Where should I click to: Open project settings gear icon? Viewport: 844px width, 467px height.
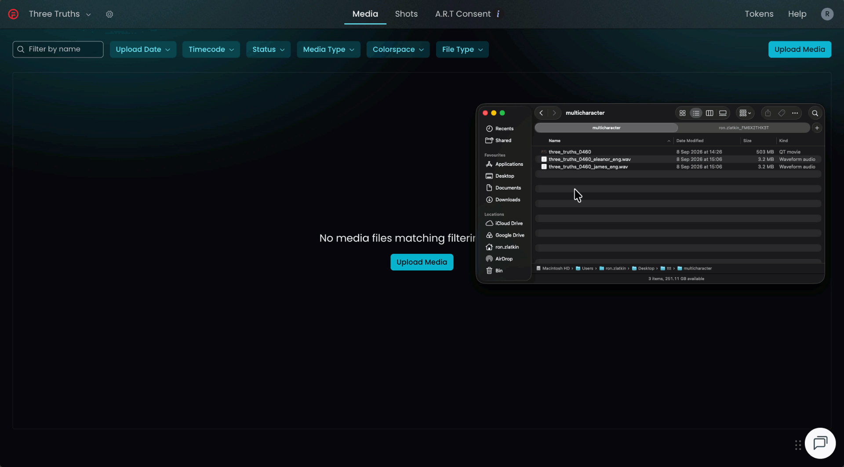tap(109, 14)
